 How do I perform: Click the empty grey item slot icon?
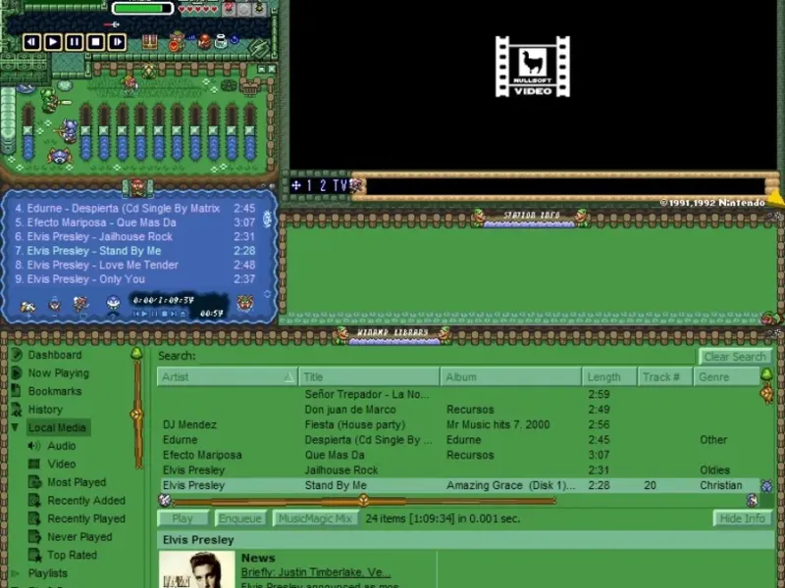(244, 9)
